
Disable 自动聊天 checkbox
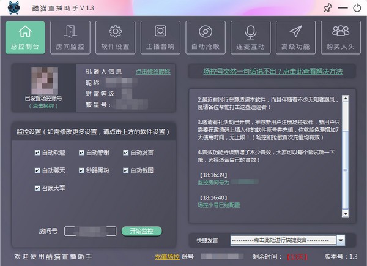(x=37, y=170)
